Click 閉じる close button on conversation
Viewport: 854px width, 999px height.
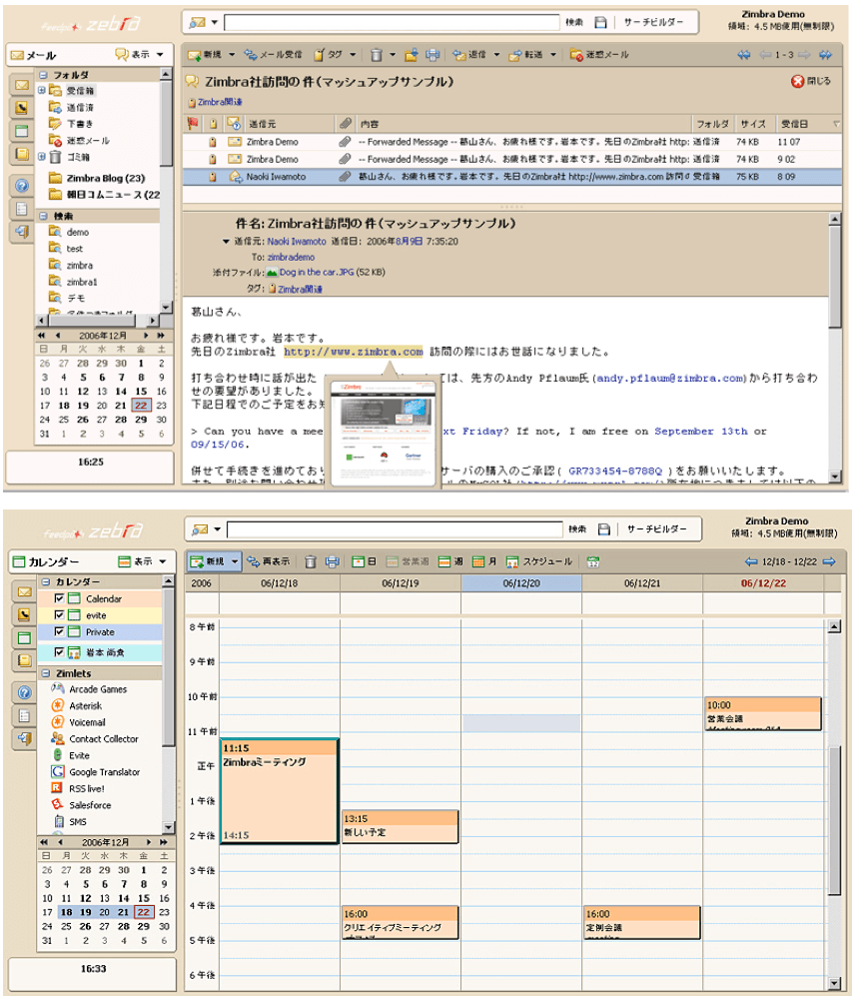[811, 81]
